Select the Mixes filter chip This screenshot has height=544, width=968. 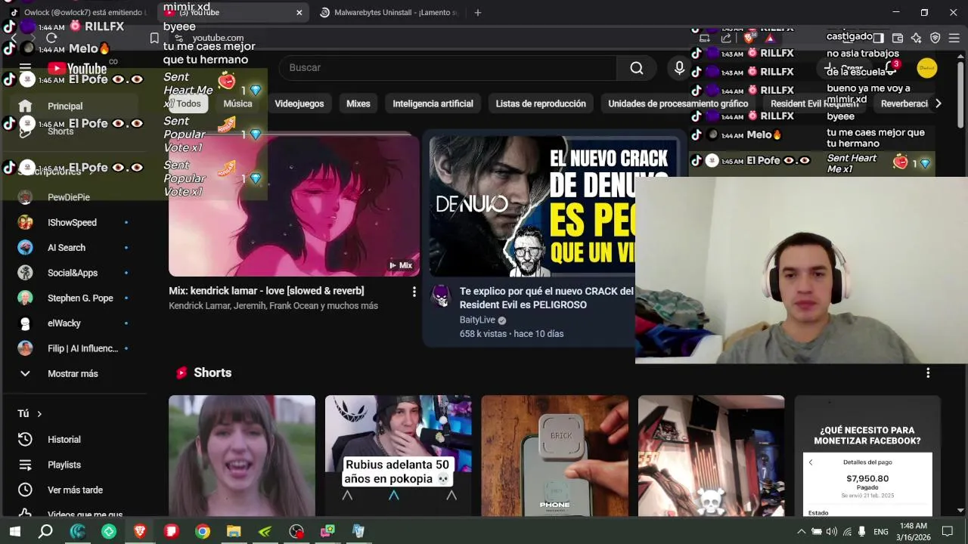[x=358, y=104]
